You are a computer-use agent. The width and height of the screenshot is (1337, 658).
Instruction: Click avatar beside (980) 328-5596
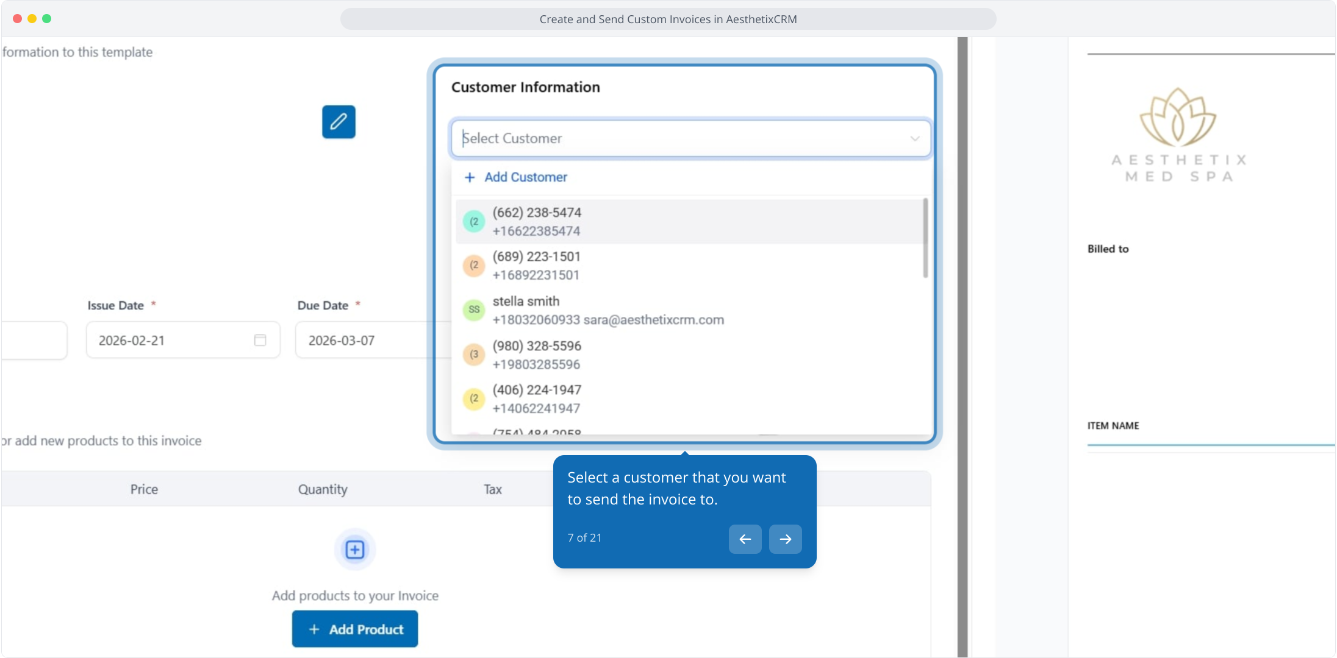[x=474, y=355]
